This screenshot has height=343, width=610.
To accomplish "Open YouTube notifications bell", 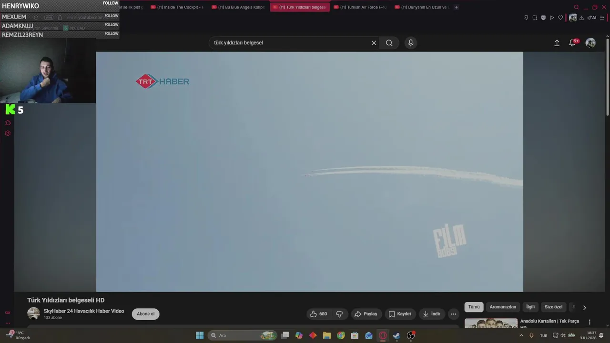I will [573, 43].
